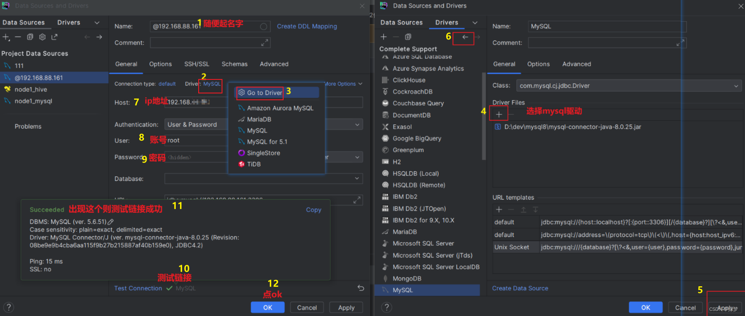The height and width of the screenshot is (316, 745).
Task: Select @192.168.88.161 data source
Action: (54, 78)
